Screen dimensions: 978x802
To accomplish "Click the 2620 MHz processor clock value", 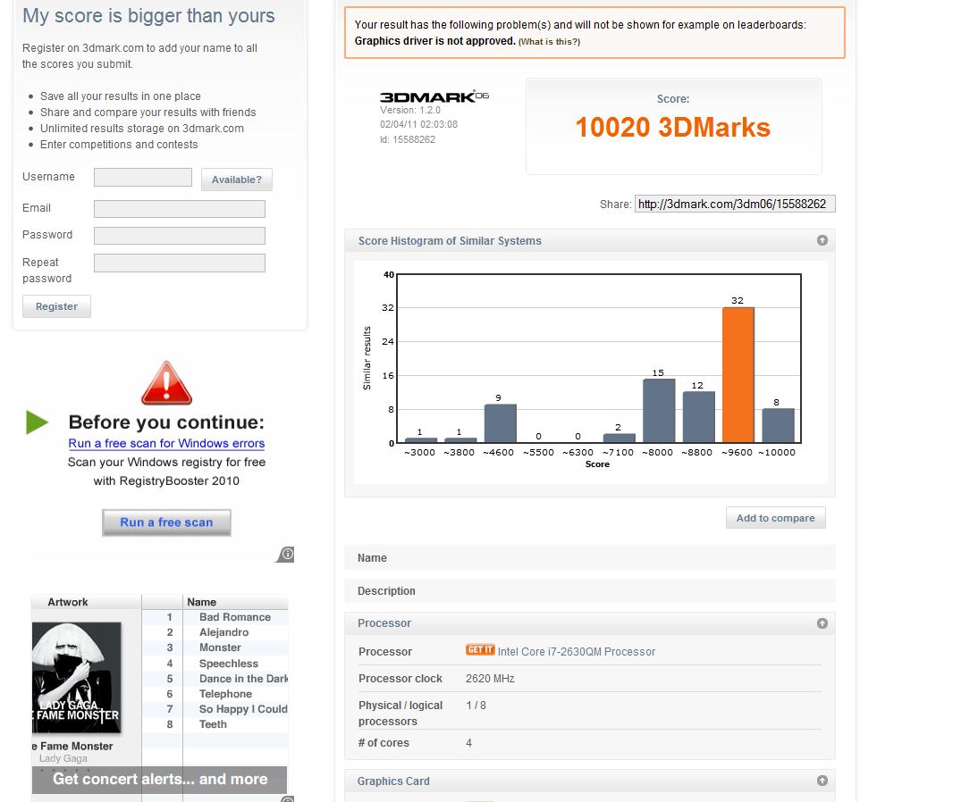I will click(490, 679).
